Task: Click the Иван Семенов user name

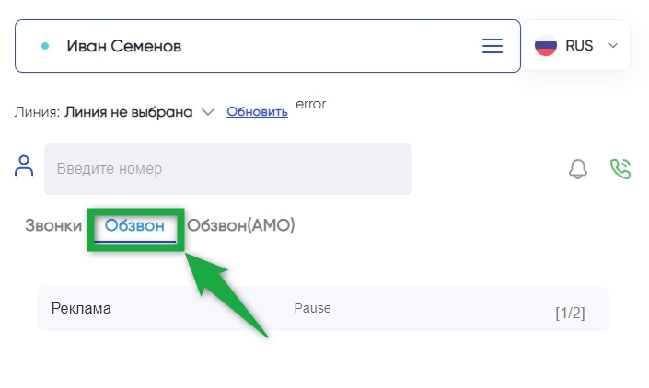Action: pyautogui.click(x=124, y=46)
